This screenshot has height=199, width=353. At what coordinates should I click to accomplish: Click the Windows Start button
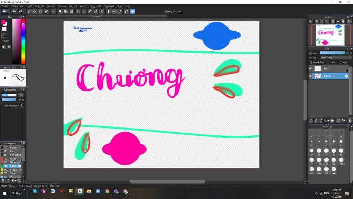pos(4,193)
